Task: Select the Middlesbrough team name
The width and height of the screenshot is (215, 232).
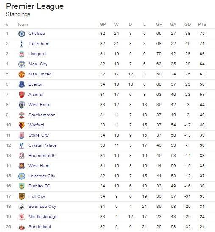Action: pos(43,217)
